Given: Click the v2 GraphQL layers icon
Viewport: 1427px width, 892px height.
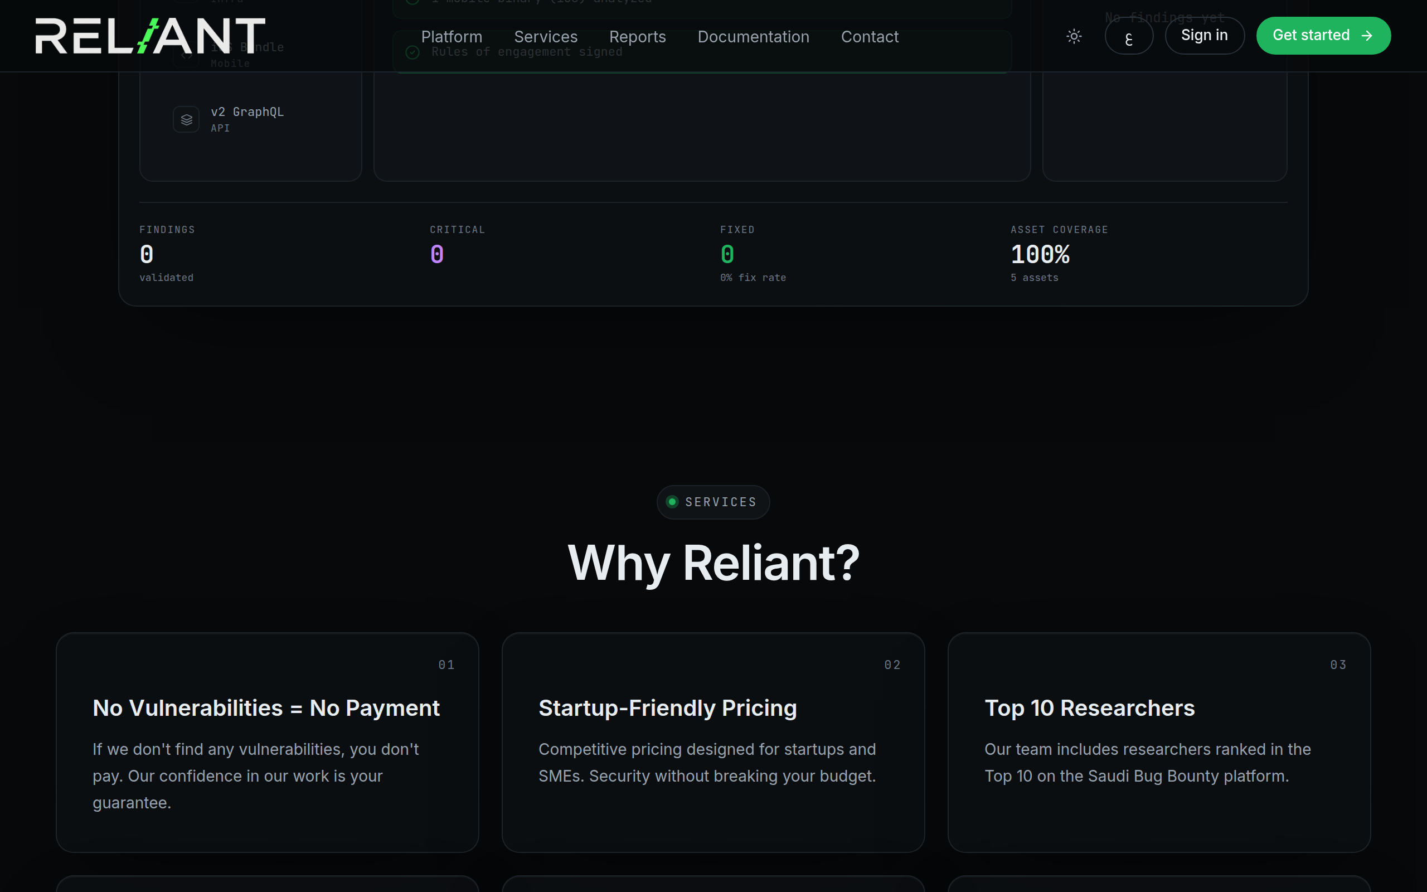Looking at the screenshot, I should pyautogui.click(x=186, y=120).
